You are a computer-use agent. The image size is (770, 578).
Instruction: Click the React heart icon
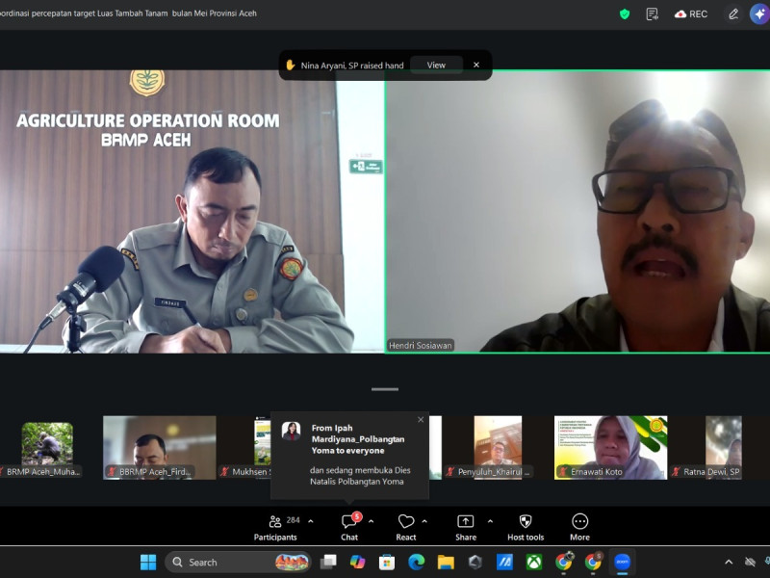406,521
